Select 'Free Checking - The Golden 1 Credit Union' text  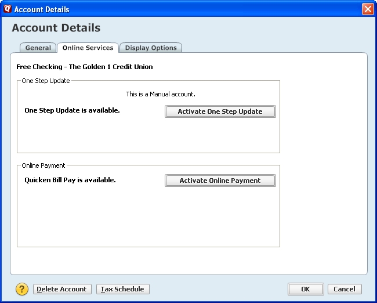point(85,67)
